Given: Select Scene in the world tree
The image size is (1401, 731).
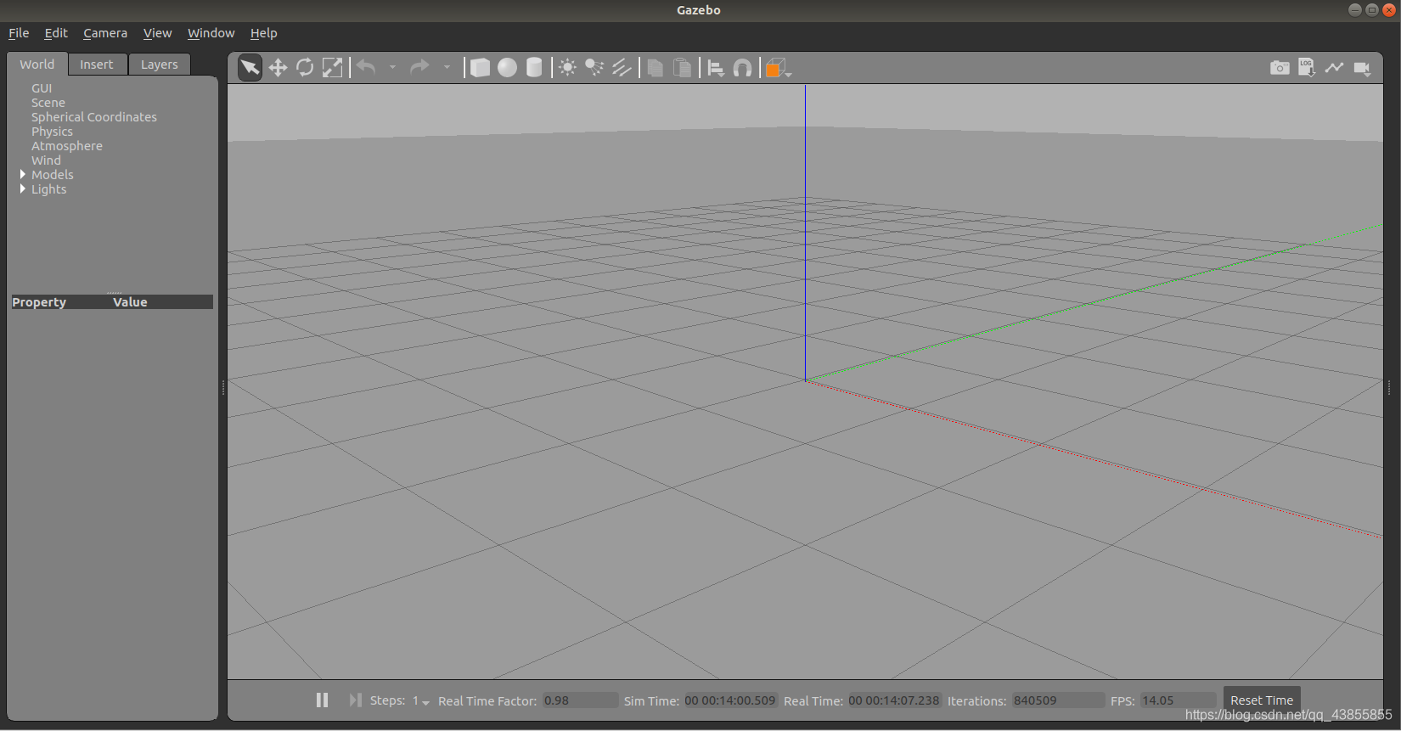Looking at the screenshot, I should pos(48,103).
